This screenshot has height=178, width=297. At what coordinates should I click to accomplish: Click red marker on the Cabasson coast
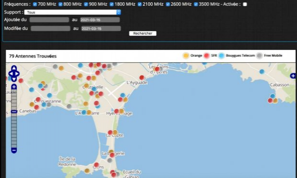click(x=270, y=100)
